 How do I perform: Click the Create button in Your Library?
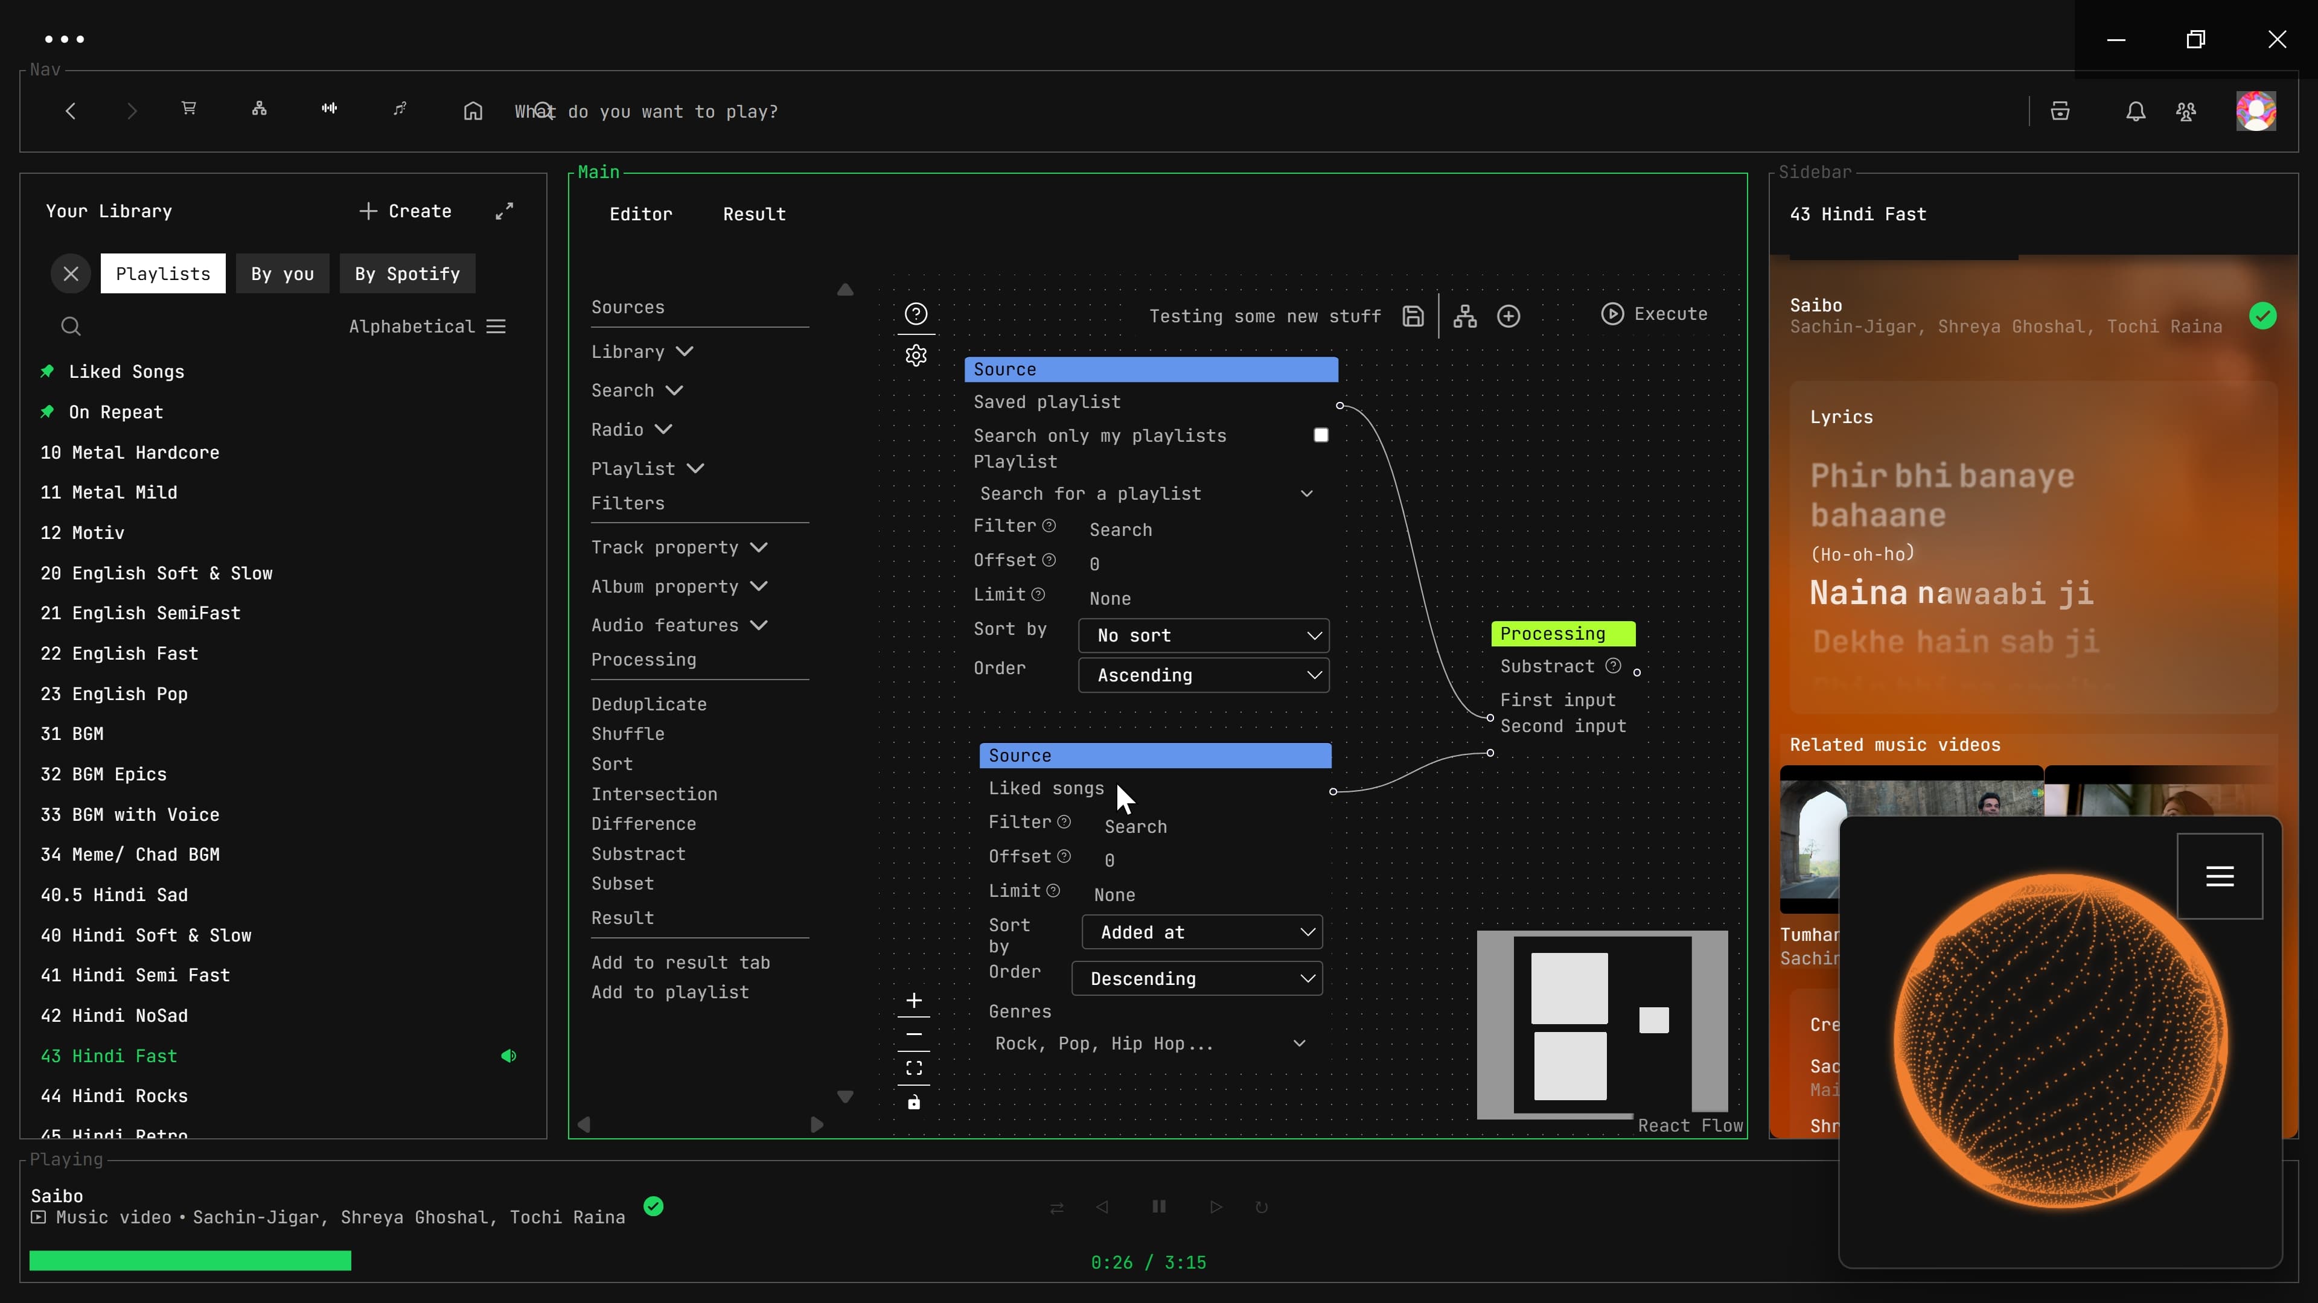[405, 211]
